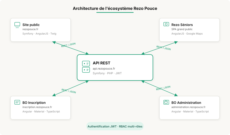Open the administration.rezopouce.fr address
230x135 pixels.
point(188,107)
